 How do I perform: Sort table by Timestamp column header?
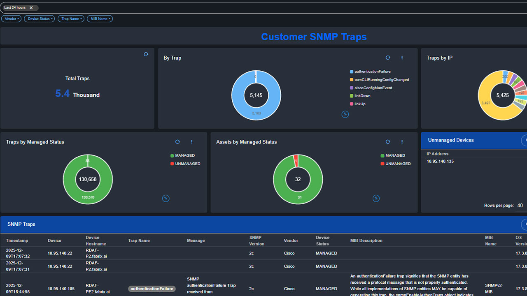[17, 240]
